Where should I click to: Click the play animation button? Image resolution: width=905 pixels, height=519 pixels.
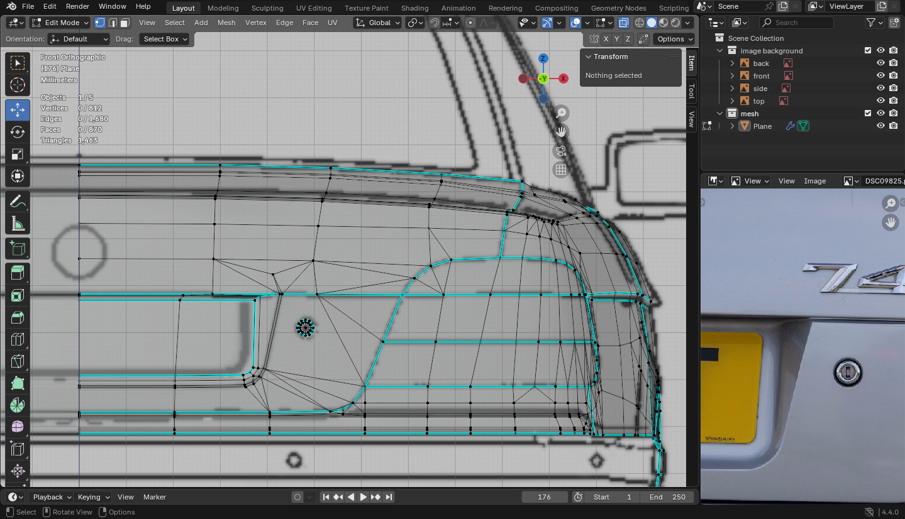[x=363, y=497]
